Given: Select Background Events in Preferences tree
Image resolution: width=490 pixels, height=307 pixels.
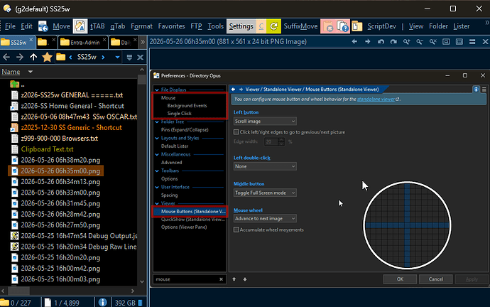Looking at the screenshot, I should pyautogui.click(x=187, y=106).
